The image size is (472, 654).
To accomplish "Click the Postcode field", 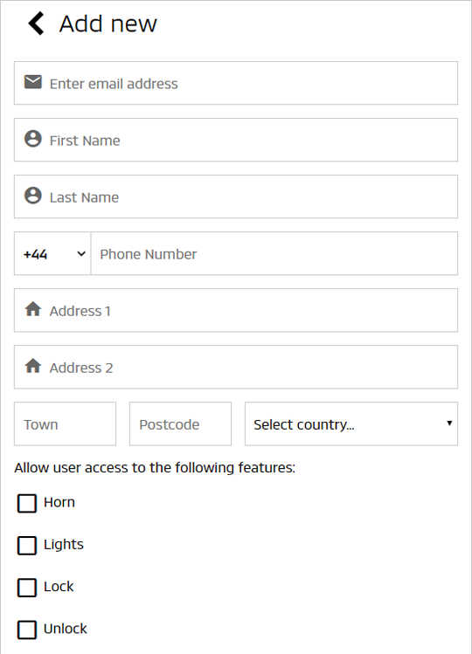I will pyautogui.click(x=180, y=423).
